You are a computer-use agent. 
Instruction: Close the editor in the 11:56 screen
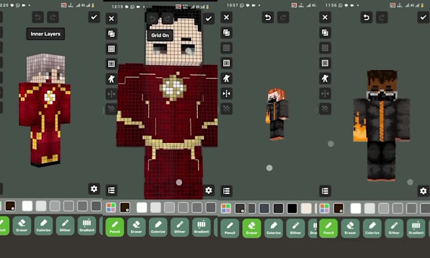pyautogui.click(x=325, y=18)
